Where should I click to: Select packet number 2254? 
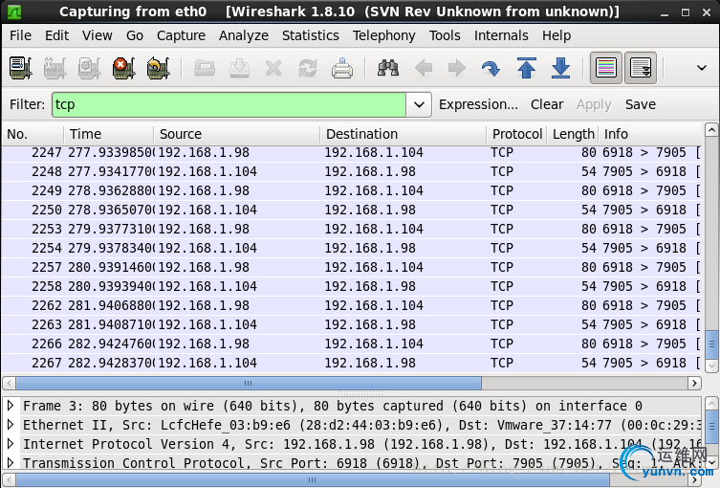pos(352,248)
